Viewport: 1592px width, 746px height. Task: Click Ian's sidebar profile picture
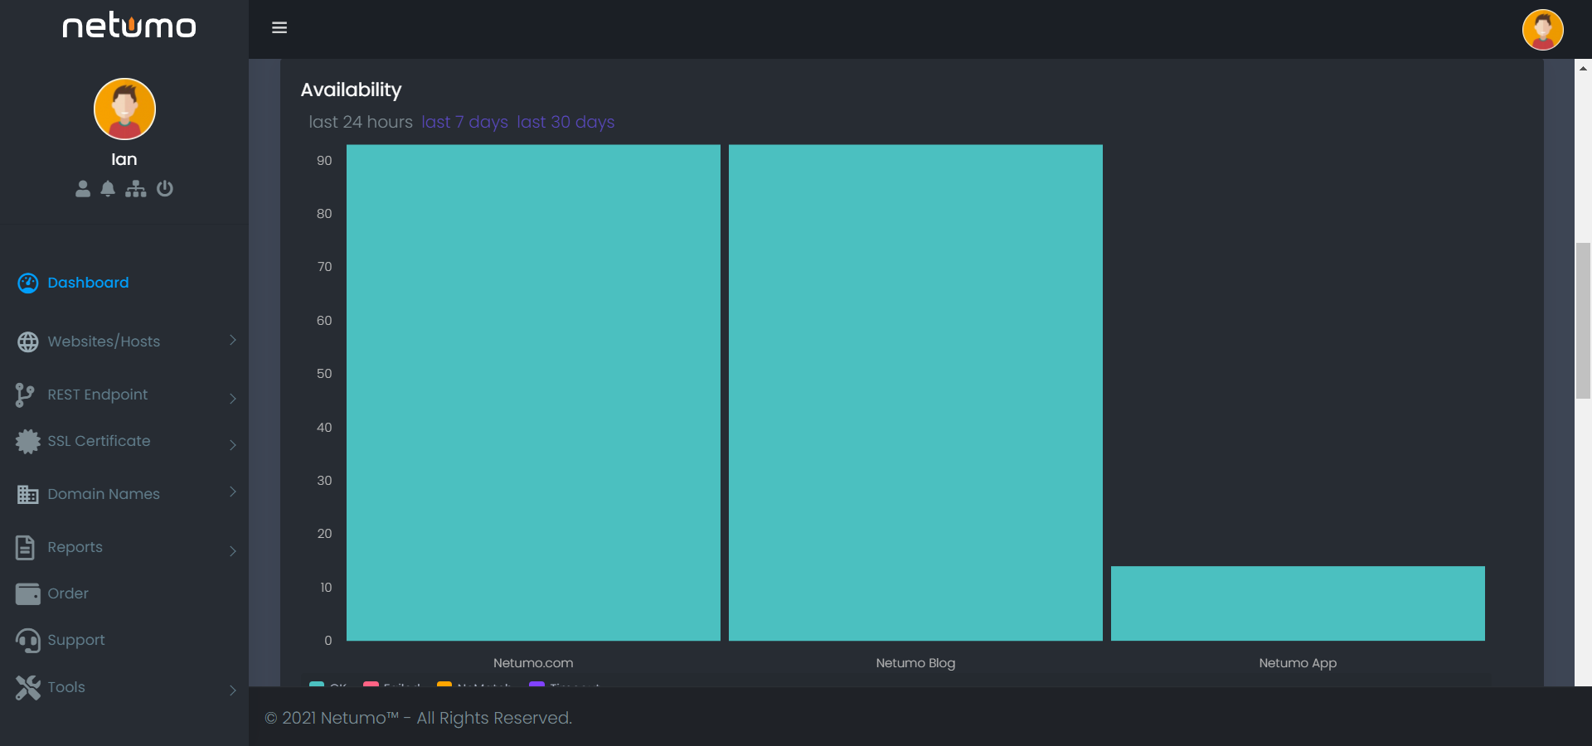click(124, 109)
